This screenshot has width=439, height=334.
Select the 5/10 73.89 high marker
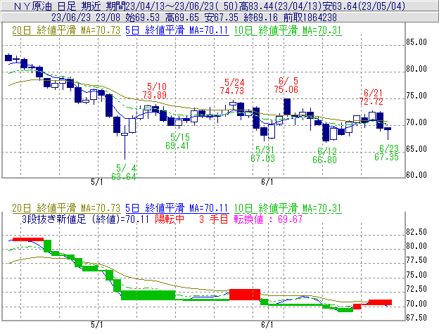point(155,91)
